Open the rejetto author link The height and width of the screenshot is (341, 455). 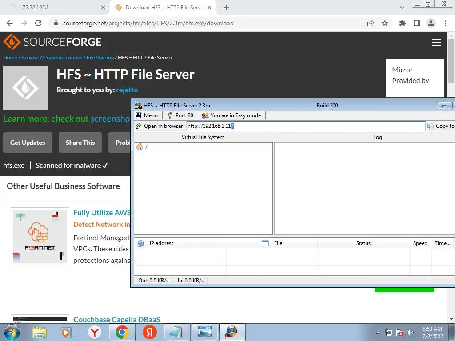tap(127, 90)
